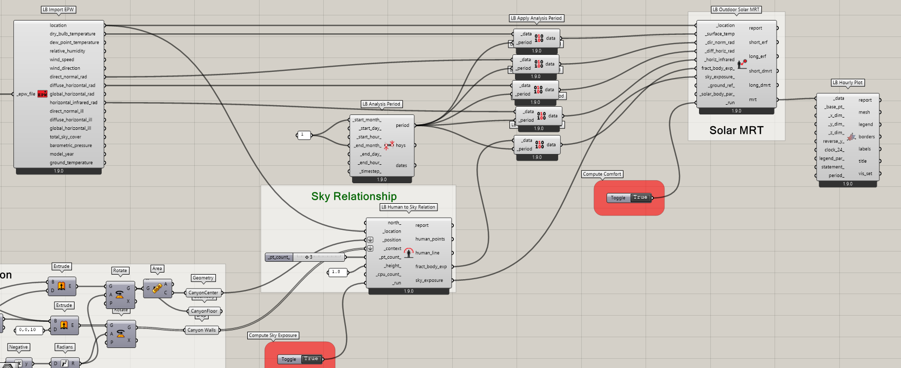The image size is (901, 368).
Task: Click the EPW file icon on Import EPW
Action: click(x=42, y=94)
